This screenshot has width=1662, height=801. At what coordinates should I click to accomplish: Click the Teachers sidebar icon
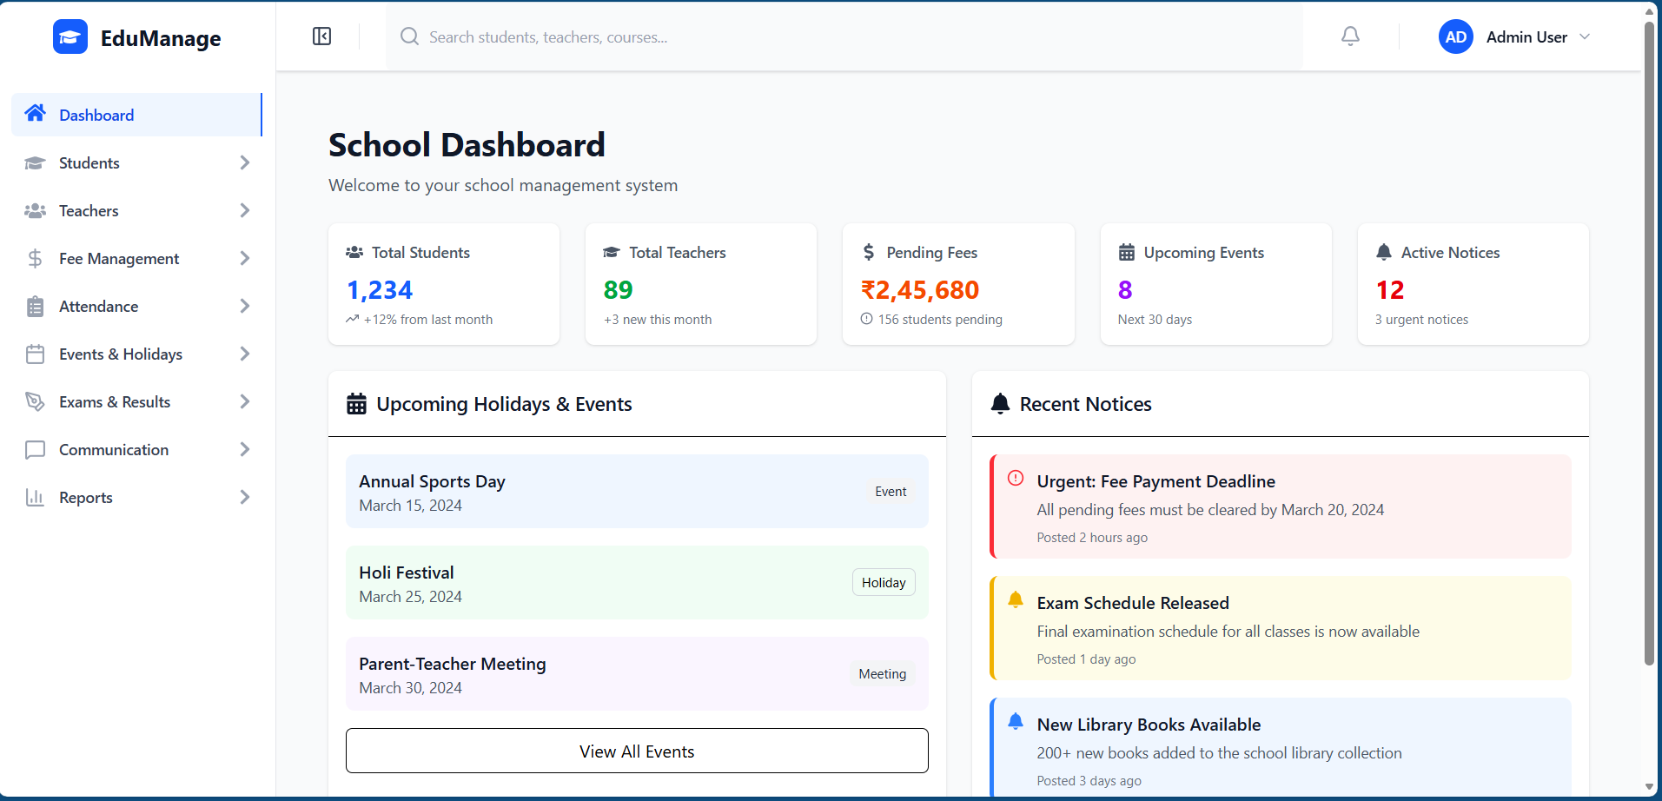35,210
